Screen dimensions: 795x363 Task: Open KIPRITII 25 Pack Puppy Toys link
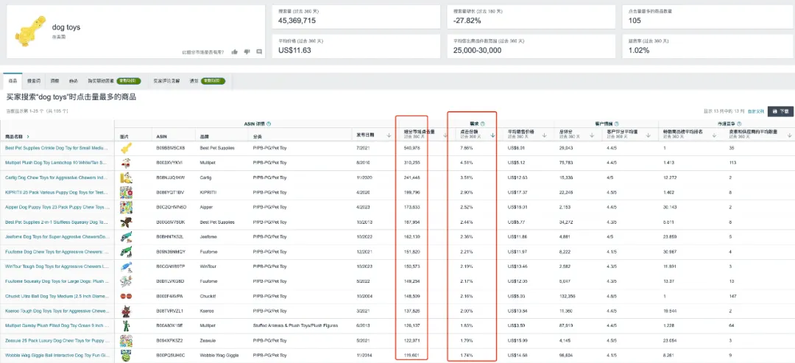click(57, 193)
